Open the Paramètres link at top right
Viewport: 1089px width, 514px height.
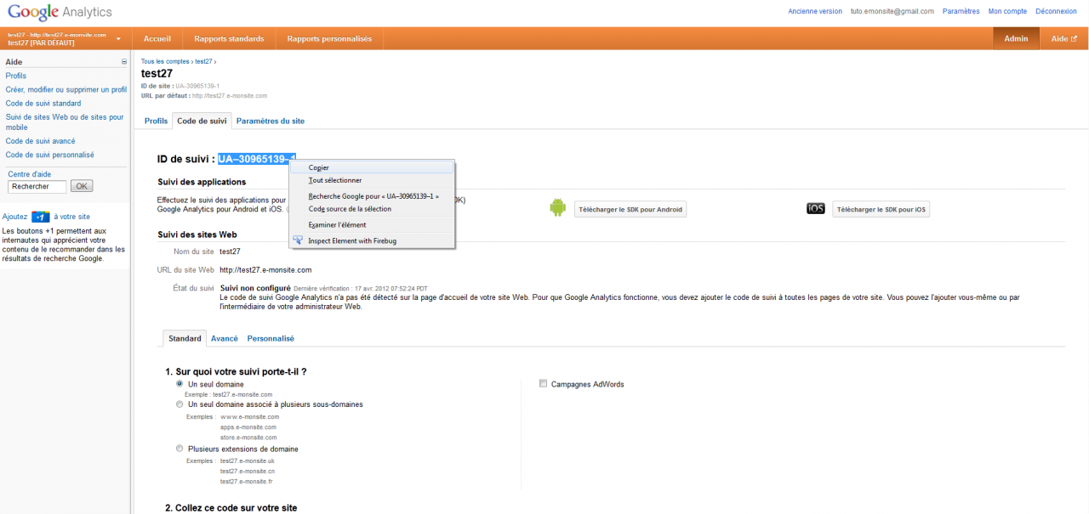click(961, 11)
